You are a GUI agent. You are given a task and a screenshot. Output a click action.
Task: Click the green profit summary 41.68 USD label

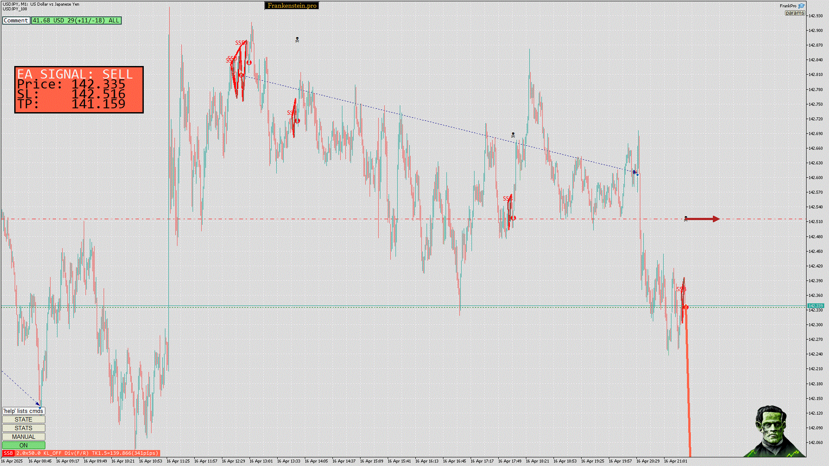pos(76,20)
